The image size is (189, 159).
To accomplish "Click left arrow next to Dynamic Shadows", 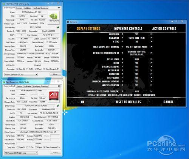I will (122, 66).
